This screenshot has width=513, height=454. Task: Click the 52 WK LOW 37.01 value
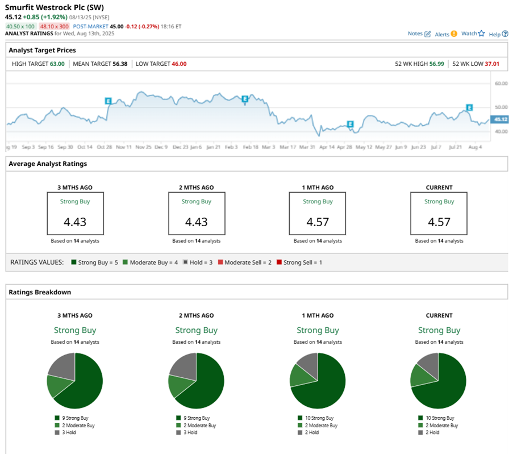(492, 64)
